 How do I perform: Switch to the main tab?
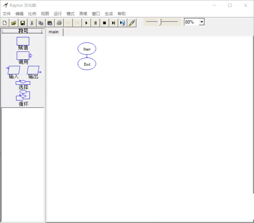point(53,32)
